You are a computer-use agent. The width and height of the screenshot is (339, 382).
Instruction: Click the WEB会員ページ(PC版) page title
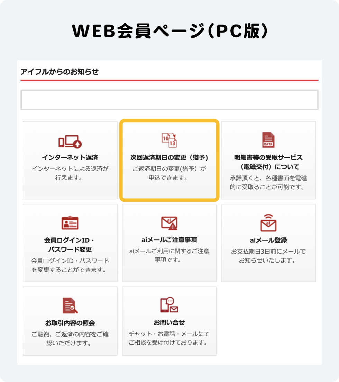click(x=170, y=31)
